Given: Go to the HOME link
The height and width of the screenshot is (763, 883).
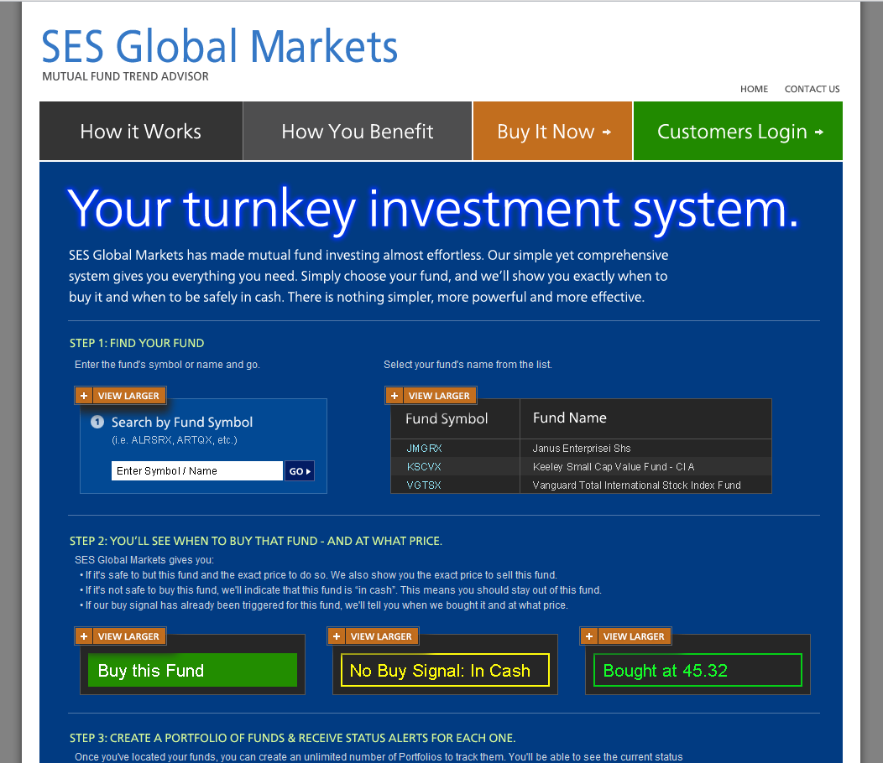Looking at the screenshot, I should (x=754, y=89).
